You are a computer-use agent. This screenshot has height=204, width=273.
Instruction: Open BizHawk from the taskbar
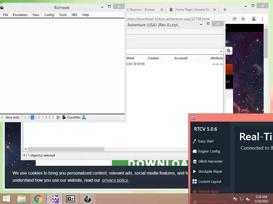pyautogui.click(x=87, y=199)
